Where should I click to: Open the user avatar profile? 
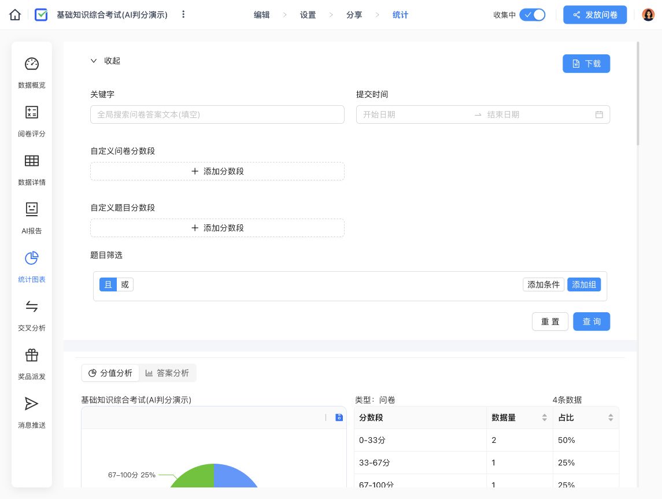point(648,15)
